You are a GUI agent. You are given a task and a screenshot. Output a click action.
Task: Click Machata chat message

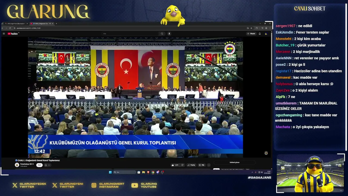pyautogui.click(x=302, y=127)
